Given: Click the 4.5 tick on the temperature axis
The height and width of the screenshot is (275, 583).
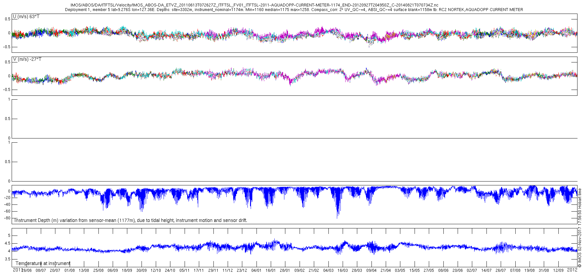Looking at the screenshot, I should click(7, 243).
